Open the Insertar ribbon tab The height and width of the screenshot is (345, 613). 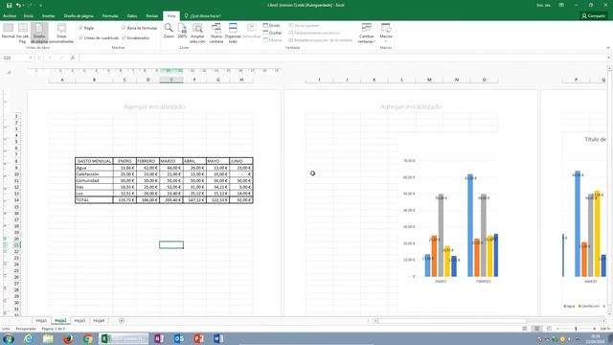49,16
